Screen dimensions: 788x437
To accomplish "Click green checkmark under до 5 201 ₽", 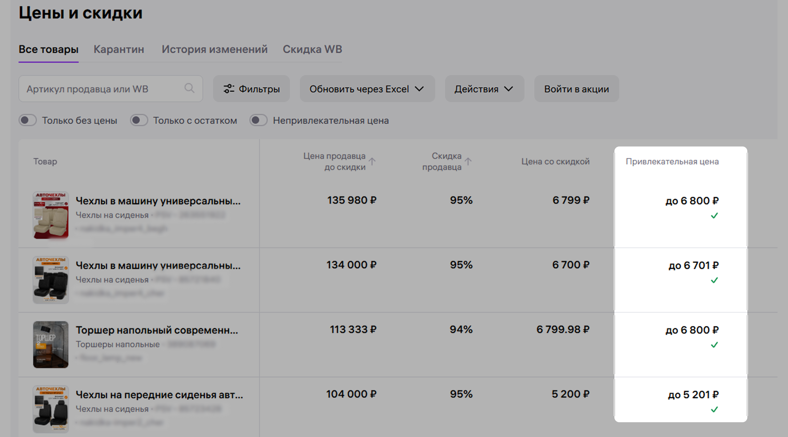I will (x=714, y=409).
